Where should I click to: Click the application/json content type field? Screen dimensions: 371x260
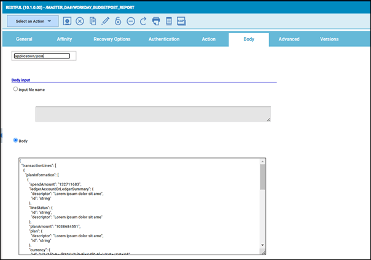coord(42,56)
